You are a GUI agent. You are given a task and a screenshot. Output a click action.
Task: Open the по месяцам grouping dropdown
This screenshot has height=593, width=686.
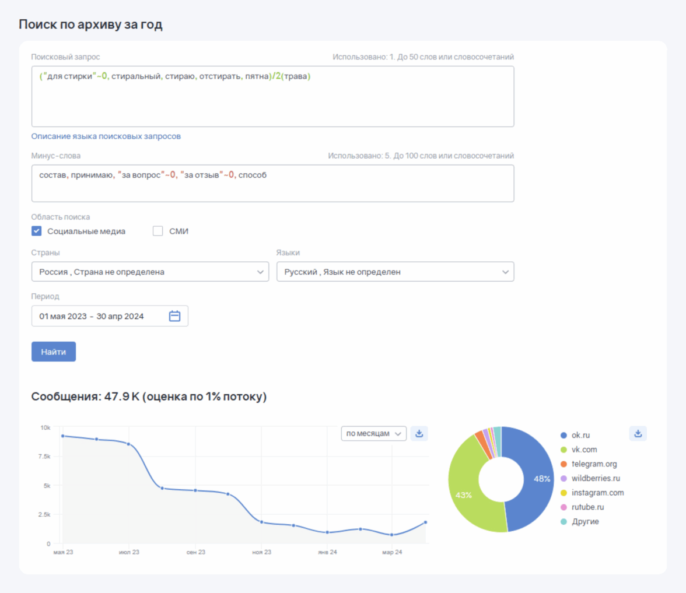(x=373, y=433)
